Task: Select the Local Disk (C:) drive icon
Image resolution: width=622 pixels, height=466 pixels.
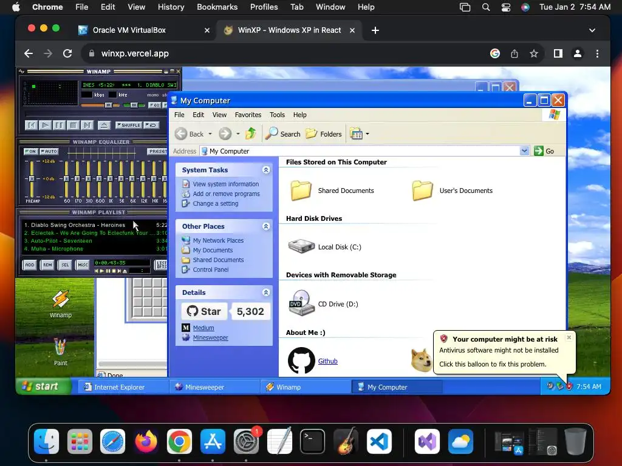Action: click(x=301, y=246)
